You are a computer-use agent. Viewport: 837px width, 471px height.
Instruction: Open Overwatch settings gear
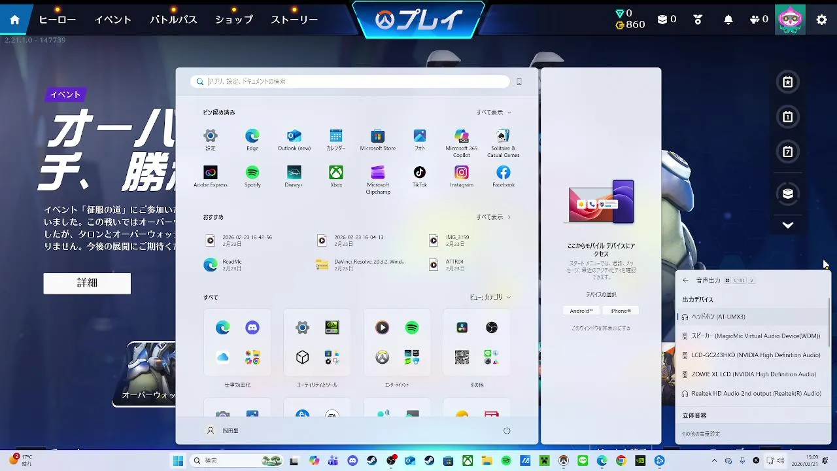point(822,20)
